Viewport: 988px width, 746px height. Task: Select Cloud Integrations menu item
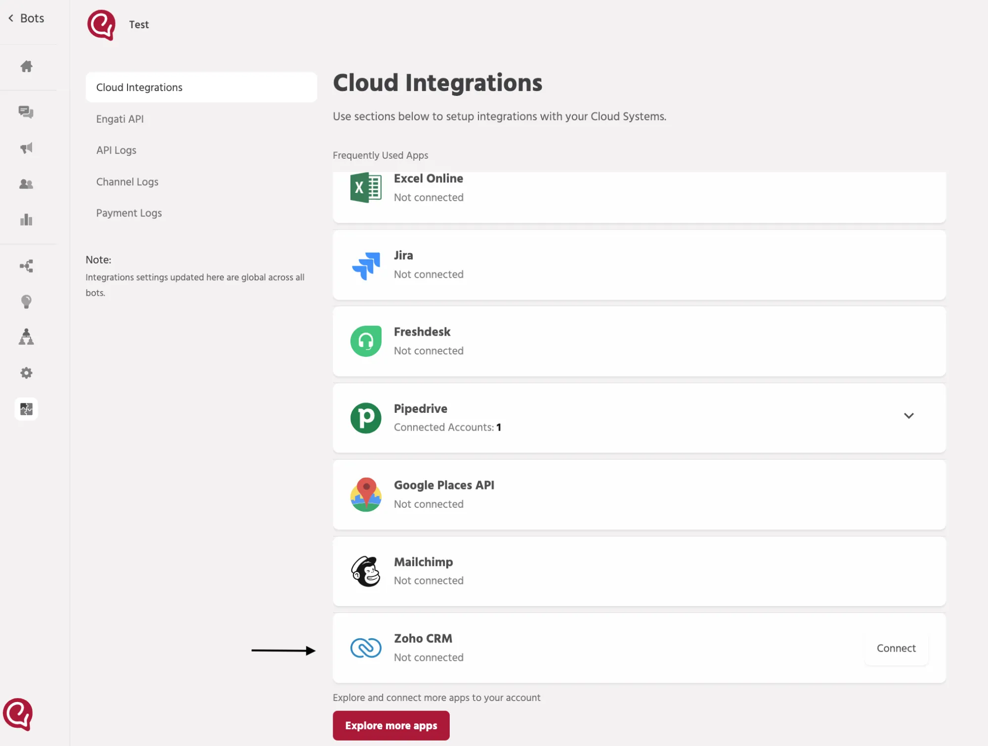(x=201, y=87)
